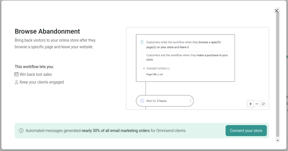
Task: Click the bag icon beside Win back lost sales
Action: point(17,74)
